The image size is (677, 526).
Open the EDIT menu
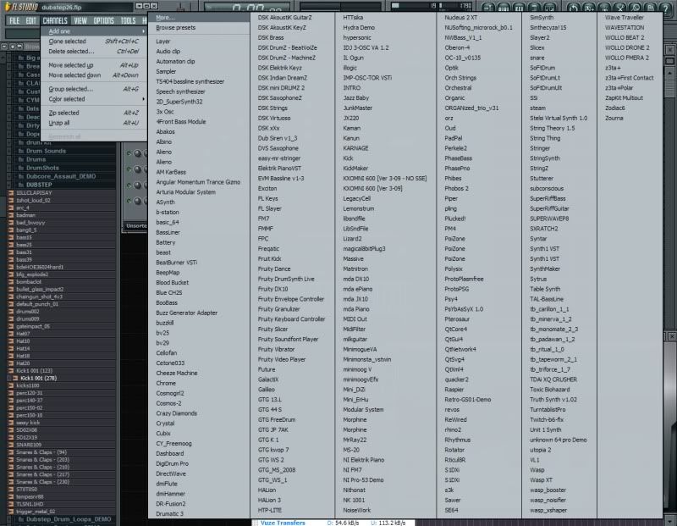coord(30,20)
